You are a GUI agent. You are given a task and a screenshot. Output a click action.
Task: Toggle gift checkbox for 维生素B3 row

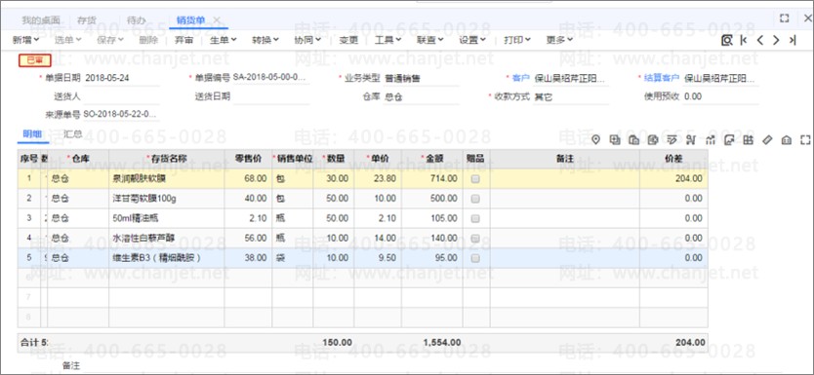point(475,258)
